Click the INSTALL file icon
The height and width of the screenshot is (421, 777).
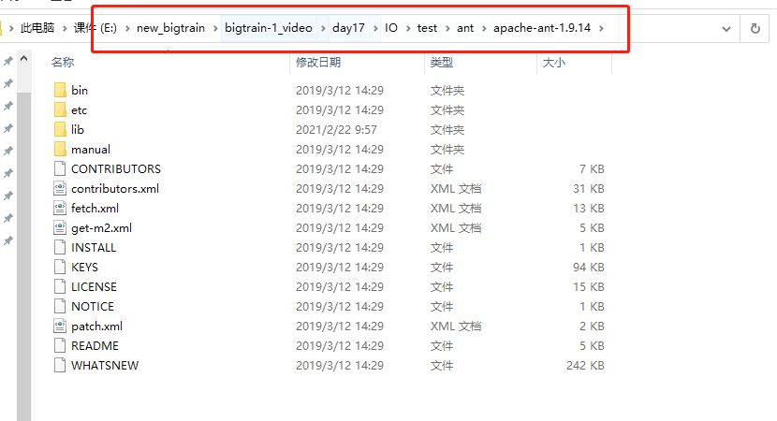60,248
